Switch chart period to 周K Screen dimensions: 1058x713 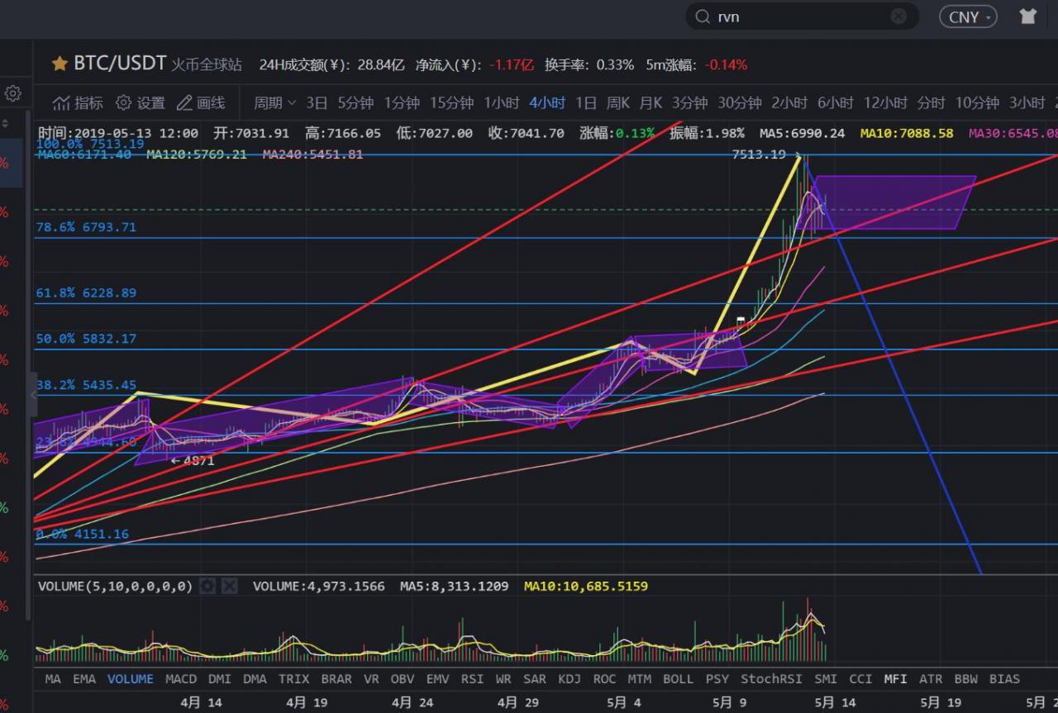coord(617,103)
